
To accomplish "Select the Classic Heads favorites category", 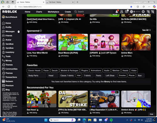I will 34,70.
